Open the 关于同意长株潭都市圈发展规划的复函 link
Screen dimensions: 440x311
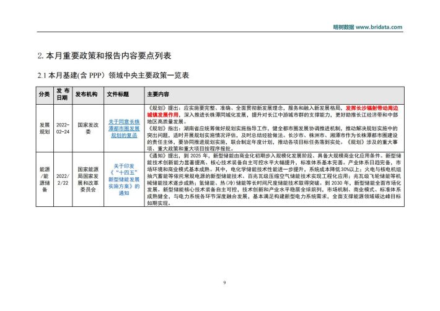coord(124,128)
